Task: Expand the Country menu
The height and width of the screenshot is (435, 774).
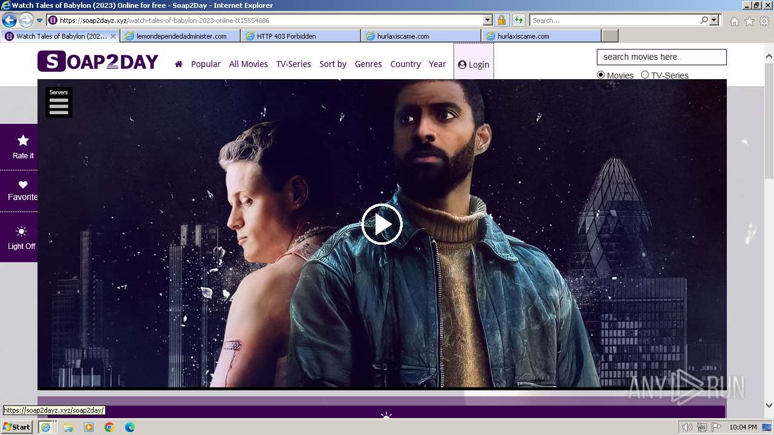Action: [405, 64]
